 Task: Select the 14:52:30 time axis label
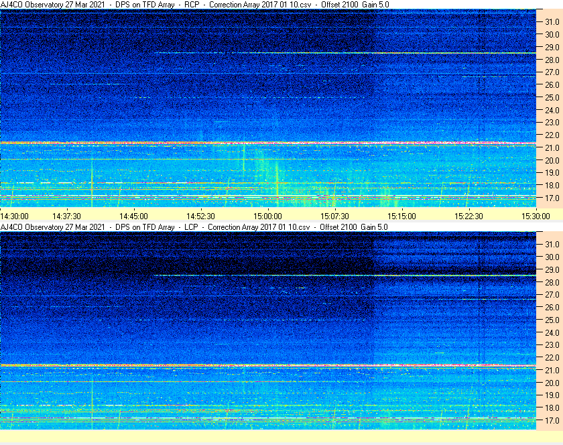[200, 216]
